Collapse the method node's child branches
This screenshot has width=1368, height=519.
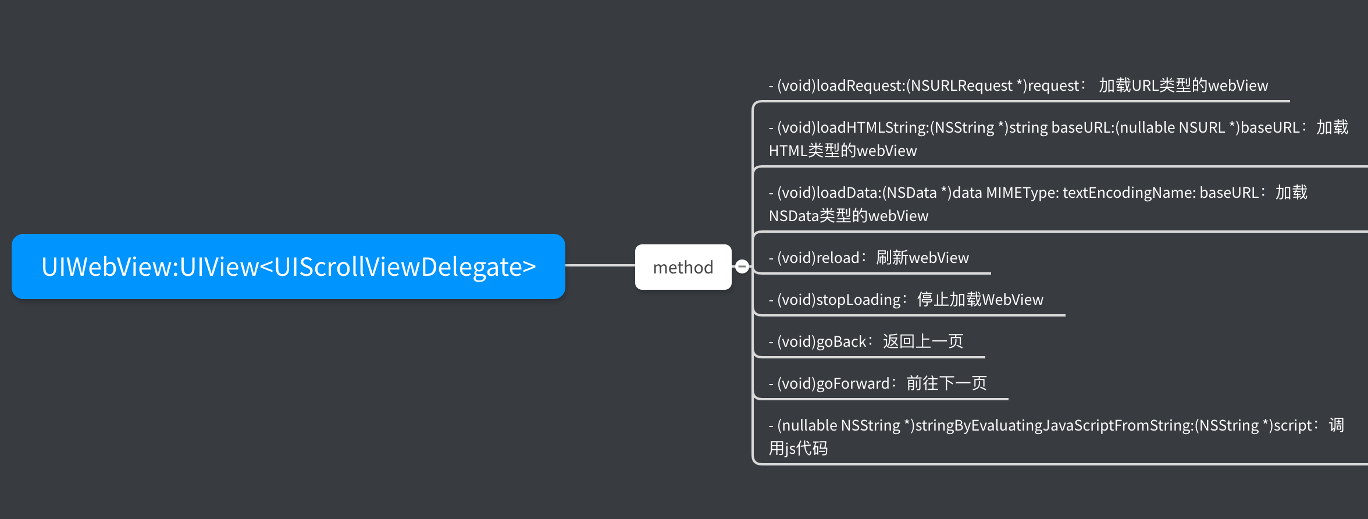point(742,266)
